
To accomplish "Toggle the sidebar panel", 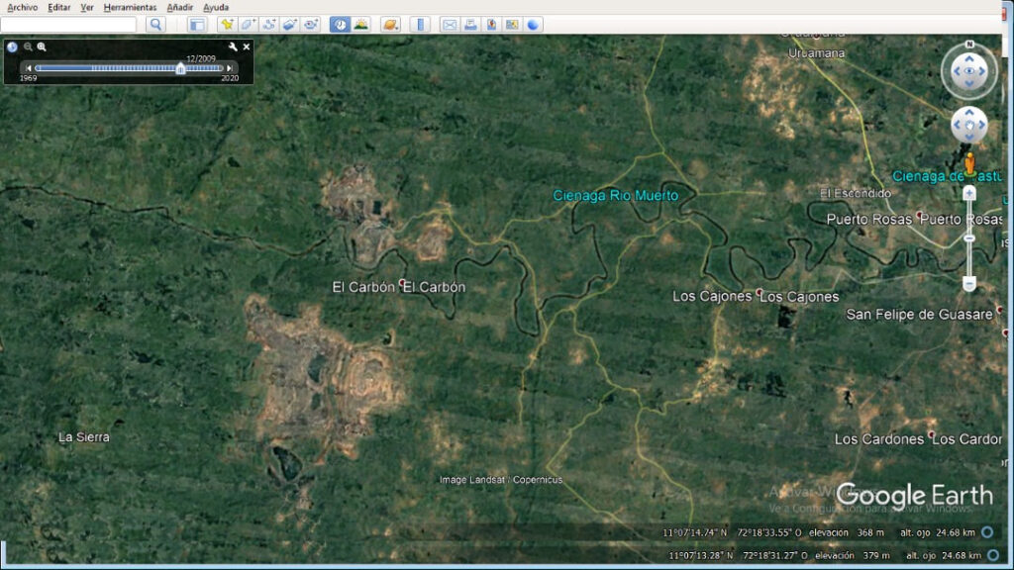I will point(197,25).
